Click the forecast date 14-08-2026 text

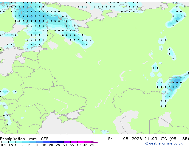(128, 139)
